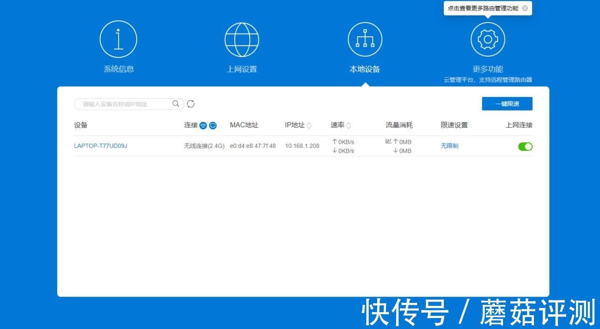Viewport: 600px width, 329px height.
Task: Refresh the device list
Action: (190, 104)
